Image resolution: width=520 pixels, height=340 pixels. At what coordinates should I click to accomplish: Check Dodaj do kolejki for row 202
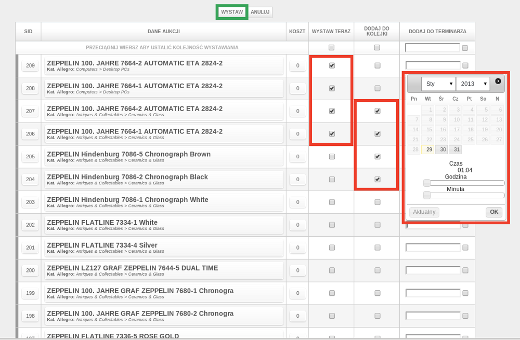378,225
